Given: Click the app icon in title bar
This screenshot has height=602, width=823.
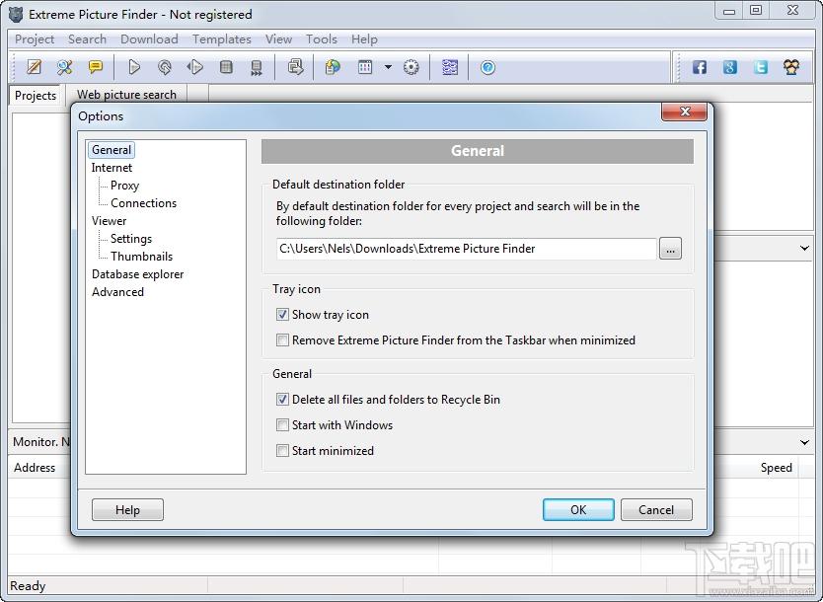Looking at the screenshot, I should tap(16, 14).
